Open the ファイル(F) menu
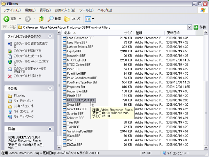Image resolution: width=209 pixels, height=157 pixels. tap(12, 10)
